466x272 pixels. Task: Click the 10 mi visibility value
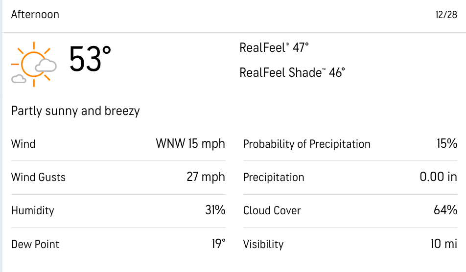(443, 244)
